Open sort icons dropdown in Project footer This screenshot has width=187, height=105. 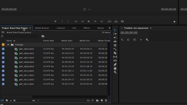(38, 101)
